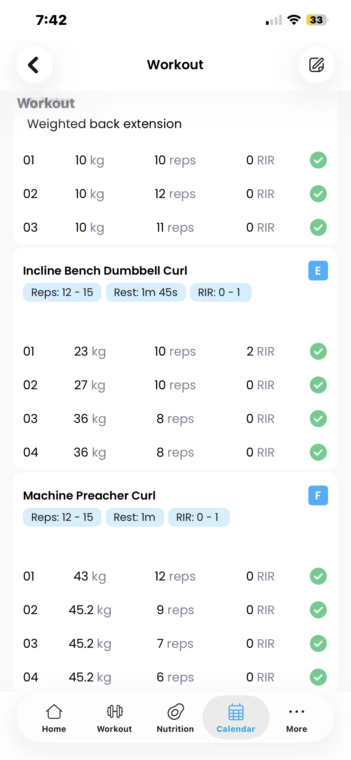Screen dimensions: 351x760
Task: Toggle checkmark for 23 kg dumbbell curl set
Action: coord(318,351)
